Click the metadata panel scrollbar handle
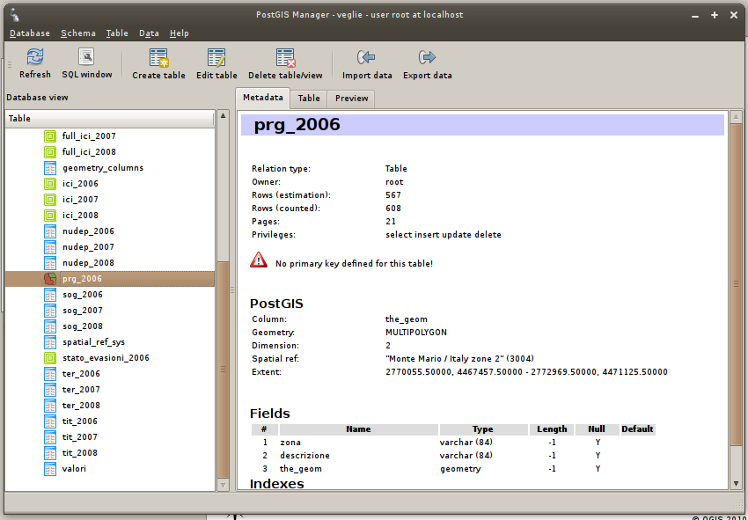 point(736,284)
